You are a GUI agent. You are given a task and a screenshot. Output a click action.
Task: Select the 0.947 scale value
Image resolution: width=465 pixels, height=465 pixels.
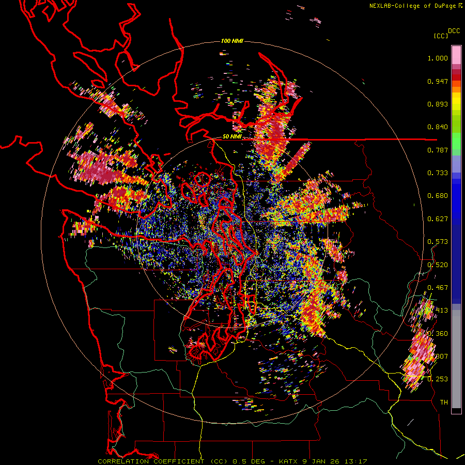pos(438,81)
